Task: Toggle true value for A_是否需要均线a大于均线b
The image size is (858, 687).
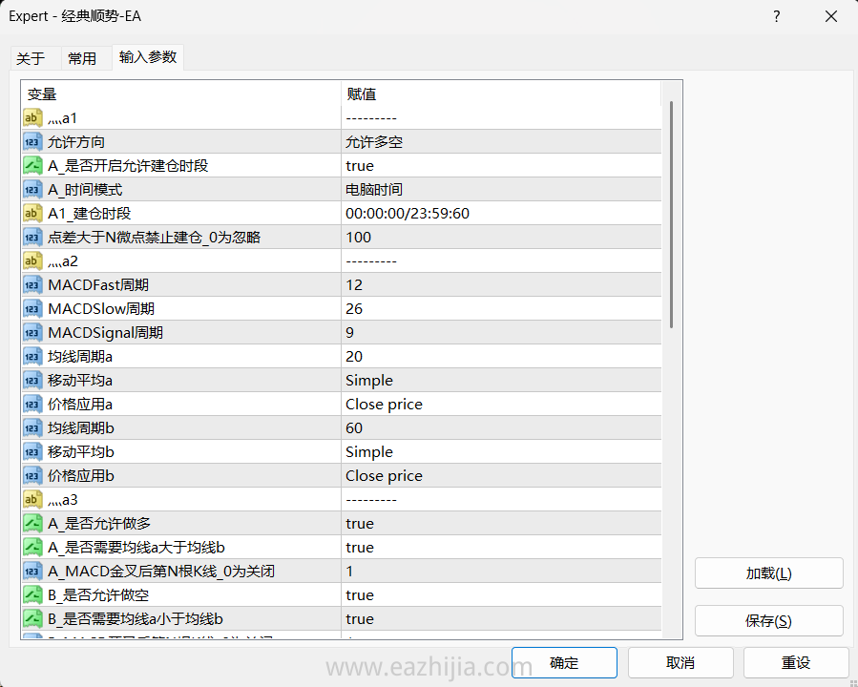Action: click(501, 547)
